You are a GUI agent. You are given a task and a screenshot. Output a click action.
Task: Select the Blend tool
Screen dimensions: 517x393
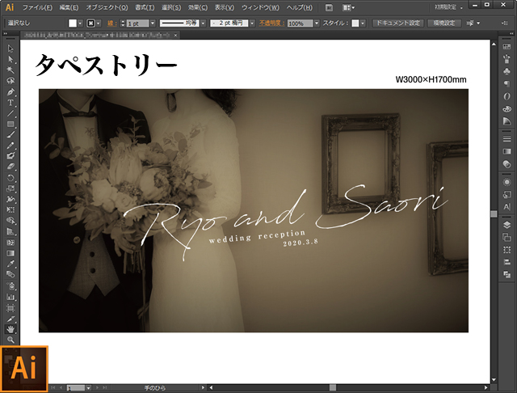point(11,275)
